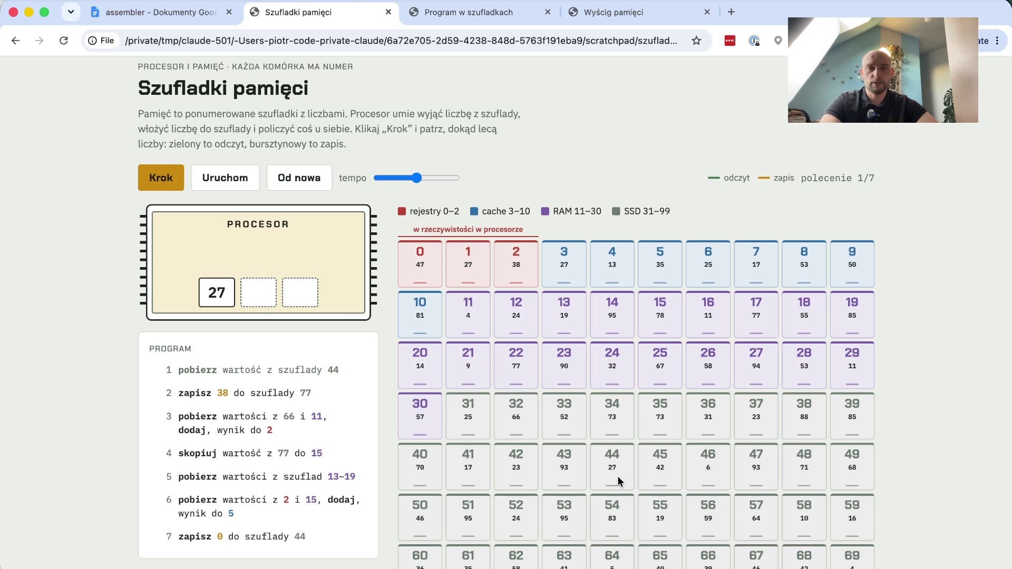
Task: Click memory drawer number 0
Action: [420, 263]
